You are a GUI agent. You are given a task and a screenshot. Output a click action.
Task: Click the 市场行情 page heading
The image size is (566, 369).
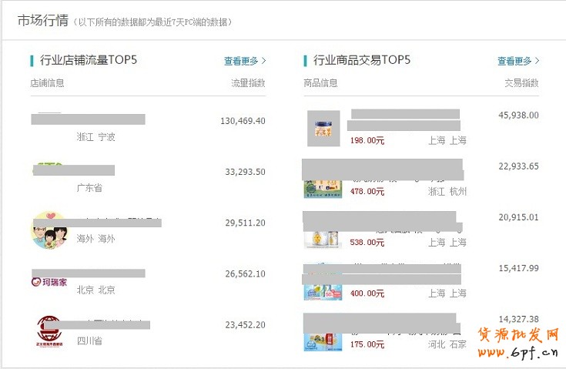42,20
